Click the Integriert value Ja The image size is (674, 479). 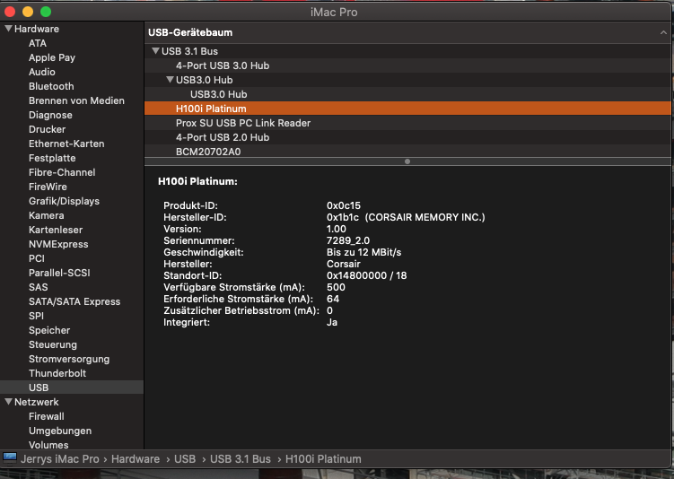click(x=332, y=322)
